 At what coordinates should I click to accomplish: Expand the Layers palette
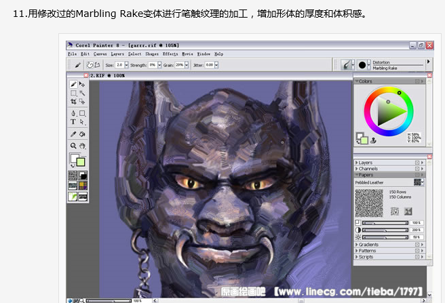pyautogui.click(x=356, y=163)
